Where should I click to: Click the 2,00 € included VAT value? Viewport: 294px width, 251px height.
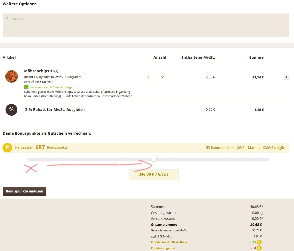[x=210, y=77]
